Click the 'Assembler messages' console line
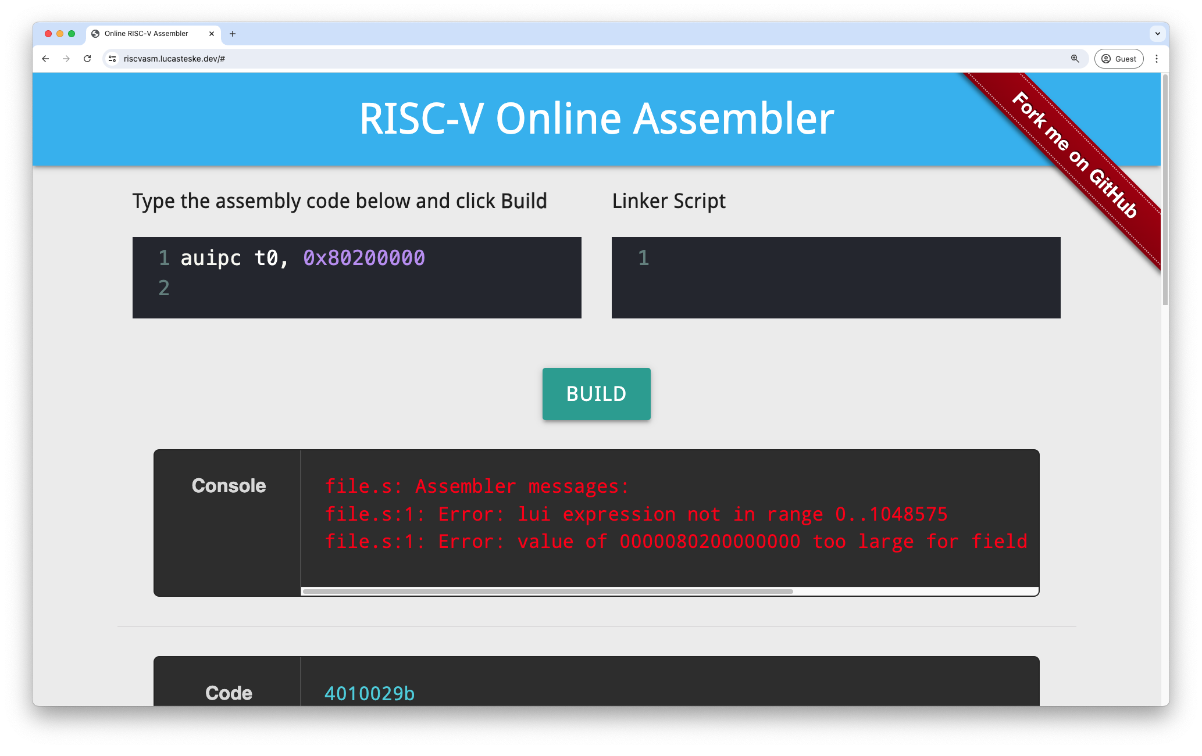The height and width of the screenshot is (756, 1202). (x=477, y=486)
